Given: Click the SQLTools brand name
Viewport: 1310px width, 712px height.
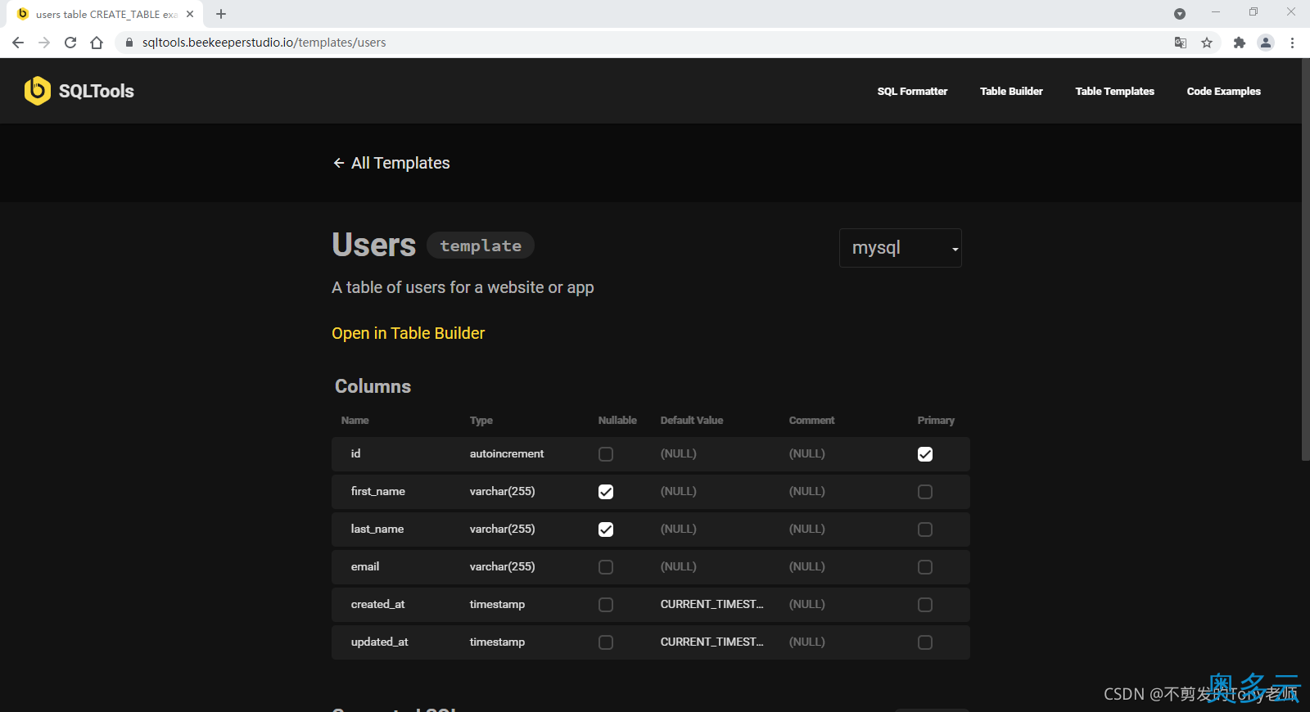Looking at the screenshot, I should pos(97,91).
